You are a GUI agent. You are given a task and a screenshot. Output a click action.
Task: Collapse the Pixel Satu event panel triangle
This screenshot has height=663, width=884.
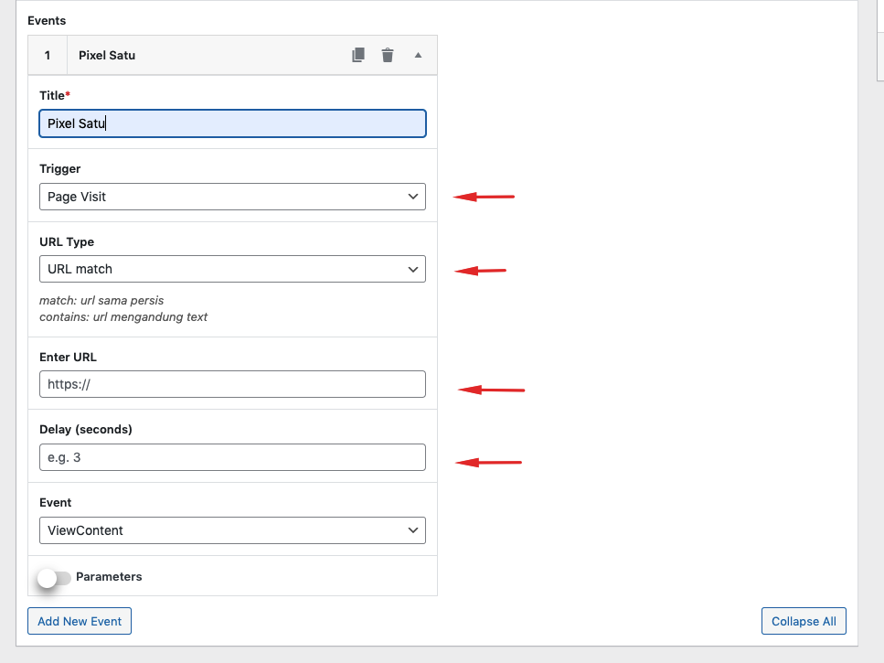[418, 55]
